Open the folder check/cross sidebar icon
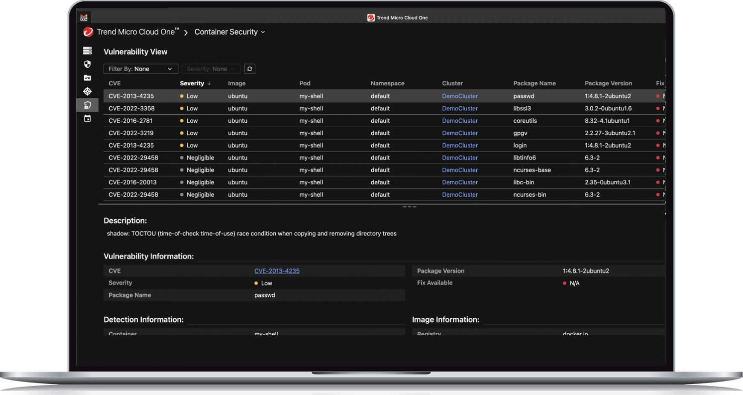 (87, 78)
